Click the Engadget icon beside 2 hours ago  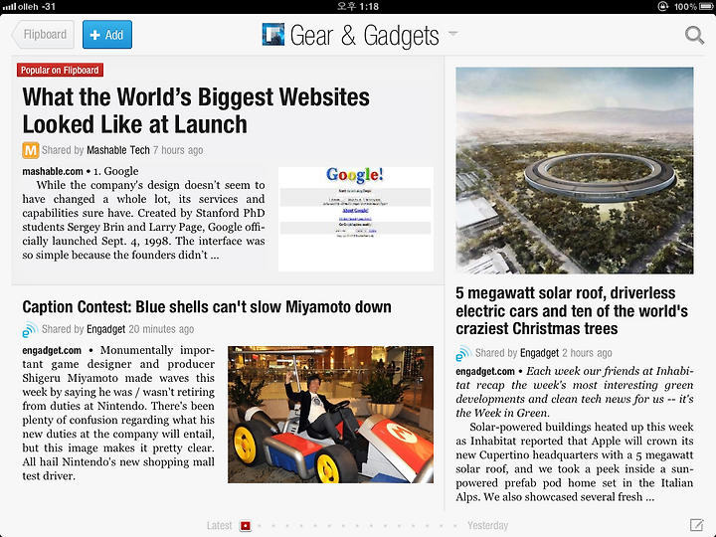[463, 353]
